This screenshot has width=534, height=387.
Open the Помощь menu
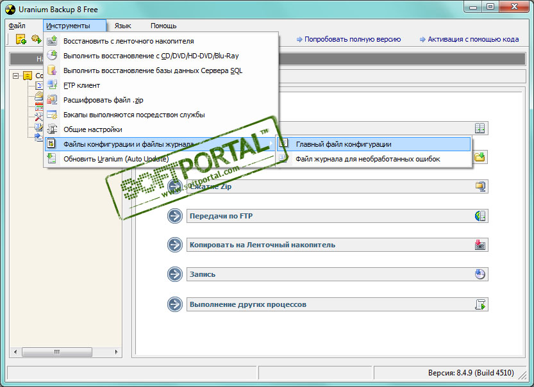[x=163, y=26]
